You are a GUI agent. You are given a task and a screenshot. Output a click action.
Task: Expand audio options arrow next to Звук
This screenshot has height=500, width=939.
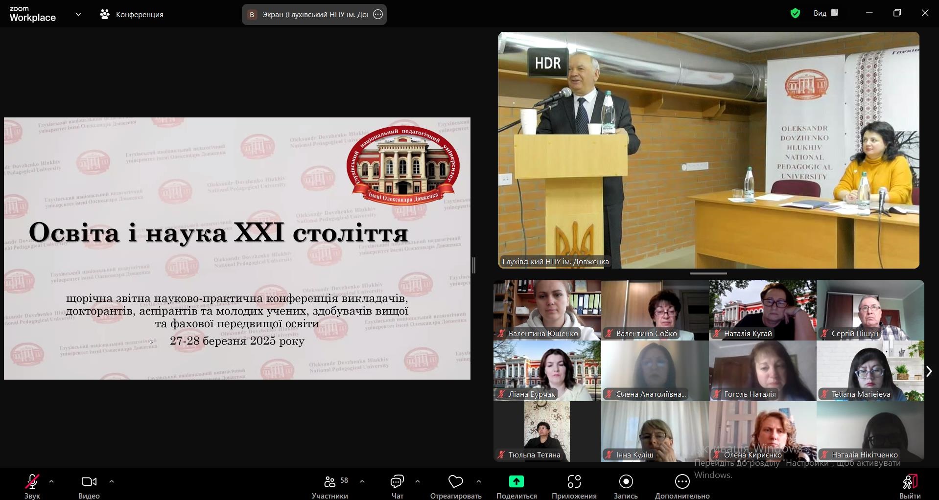[51, 482]
